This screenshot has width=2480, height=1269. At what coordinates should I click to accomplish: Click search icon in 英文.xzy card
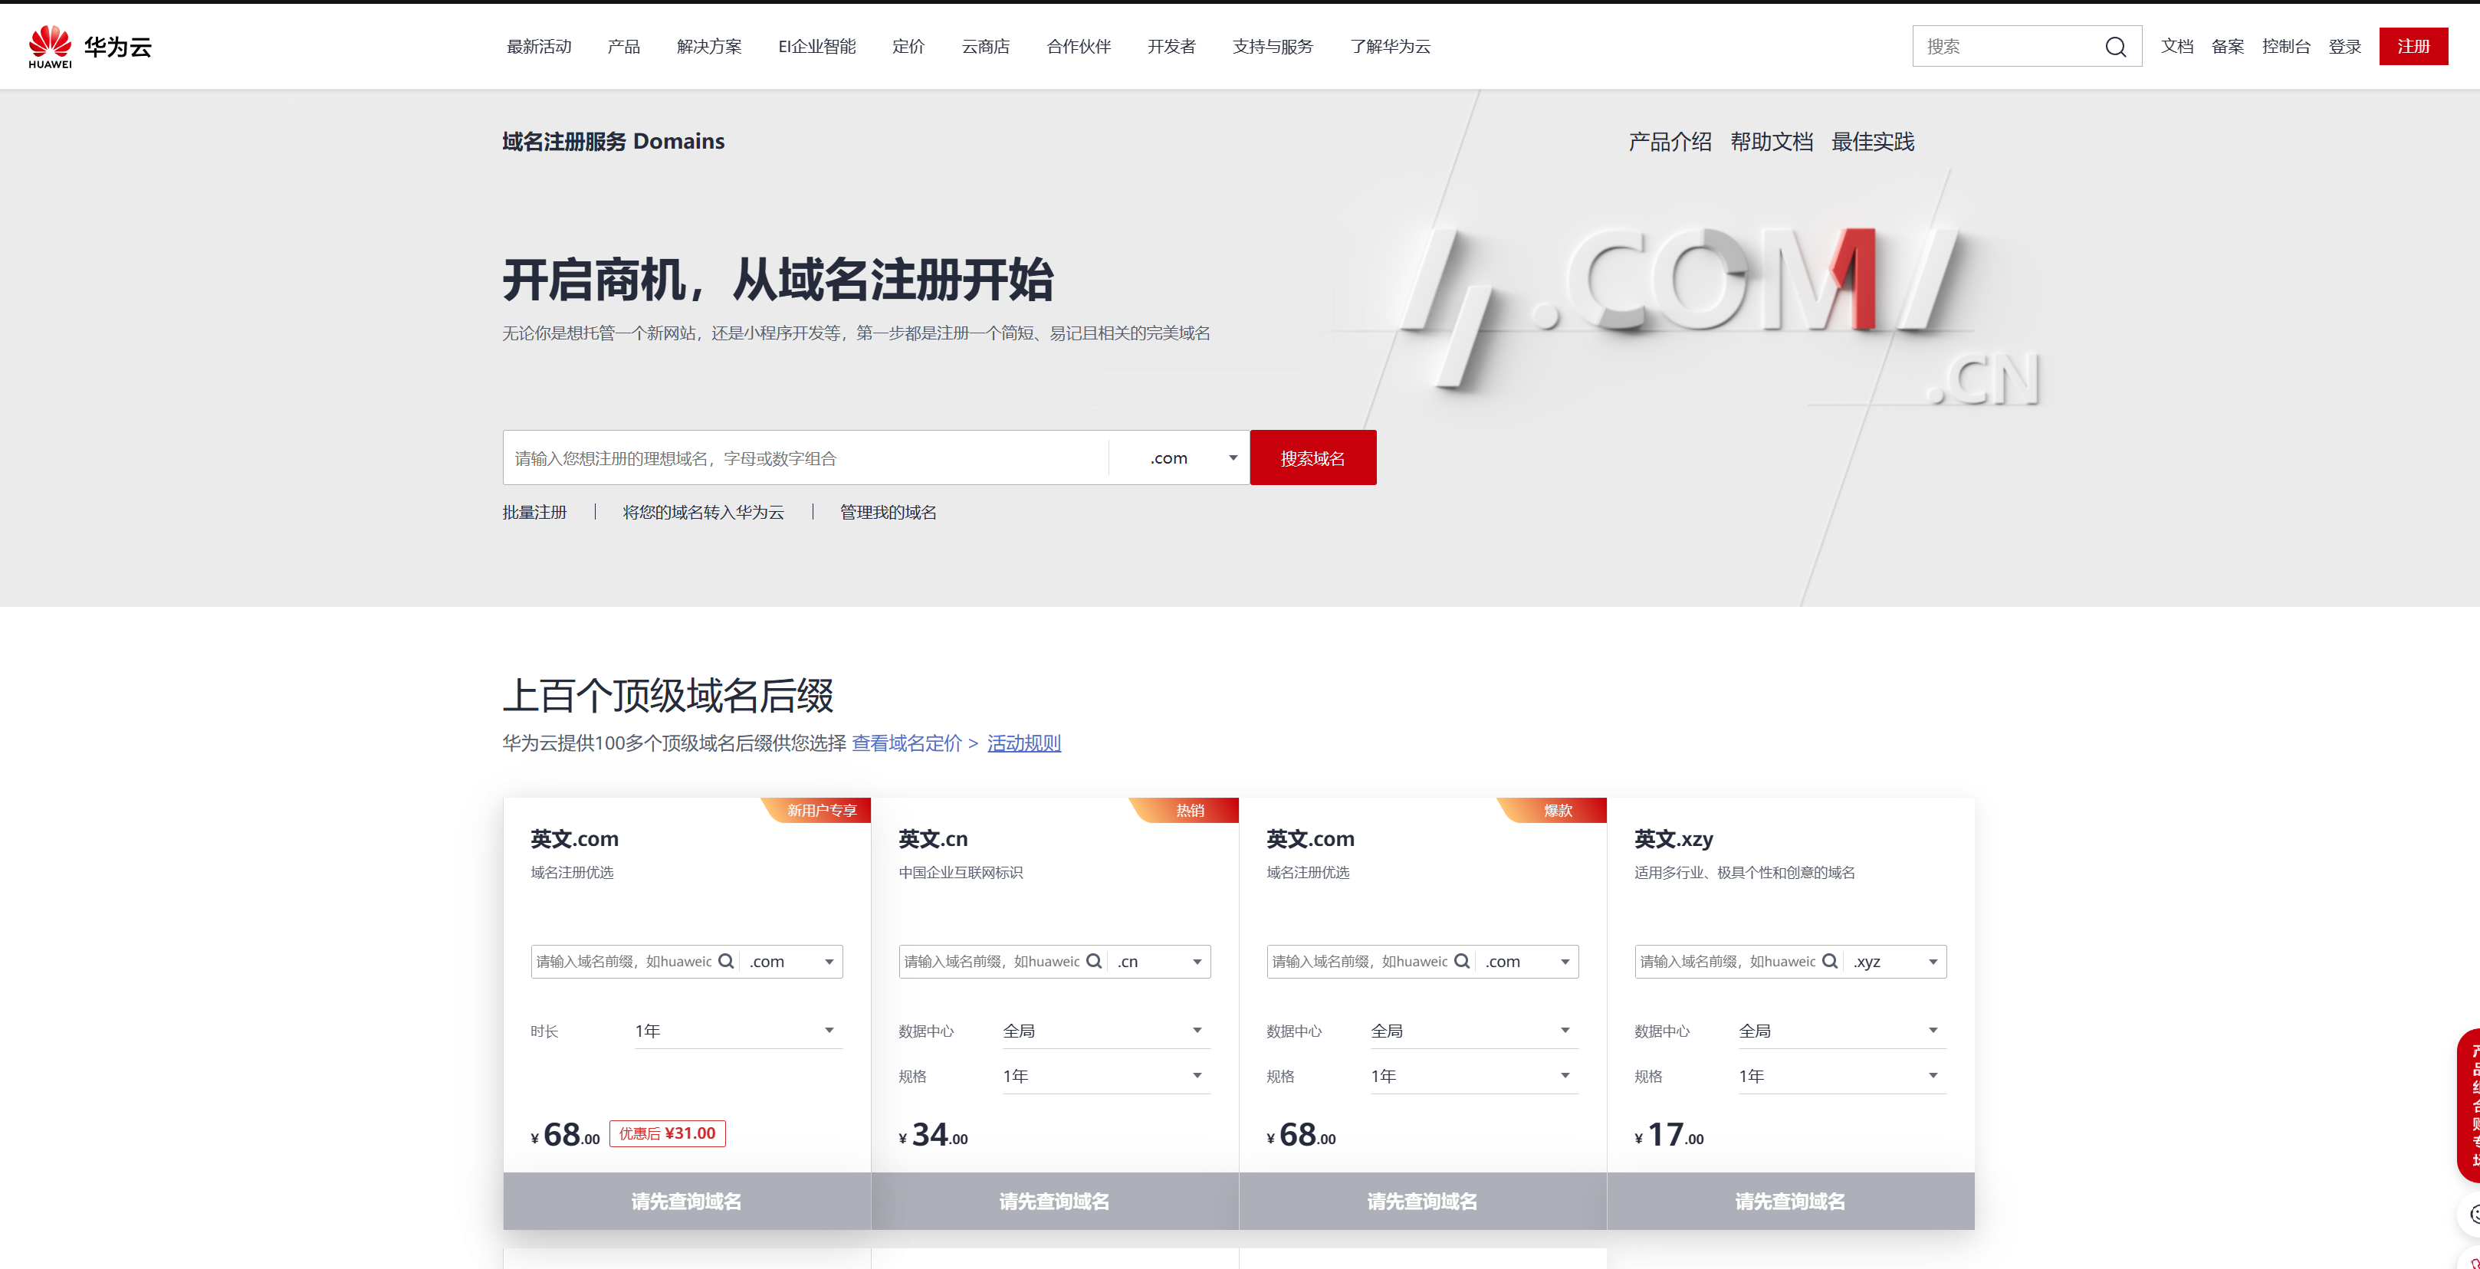click(x=1829, y=961)
